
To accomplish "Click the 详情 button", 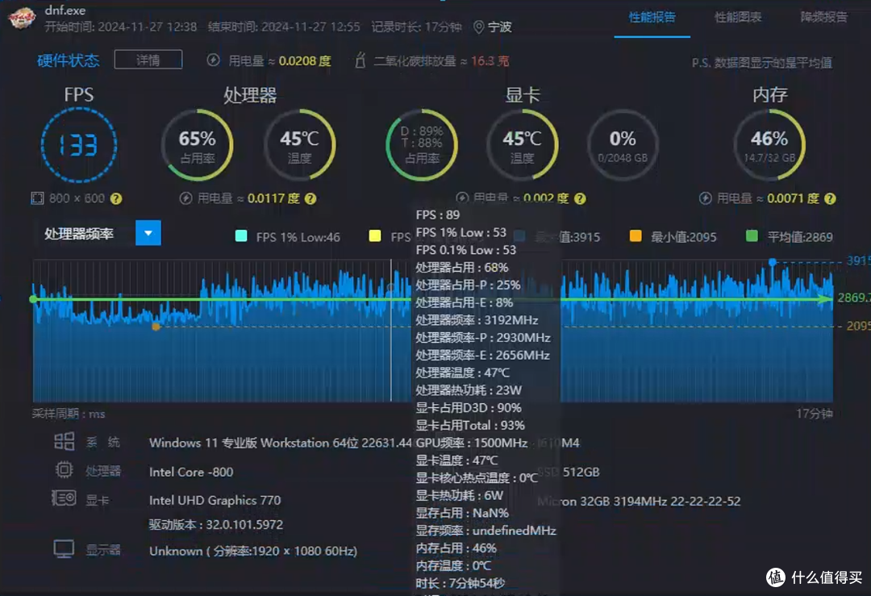I will (x=148, y=60).
